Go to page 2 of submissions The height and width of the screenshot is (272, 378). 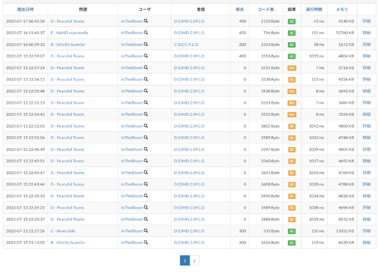(x=194, y=261)
